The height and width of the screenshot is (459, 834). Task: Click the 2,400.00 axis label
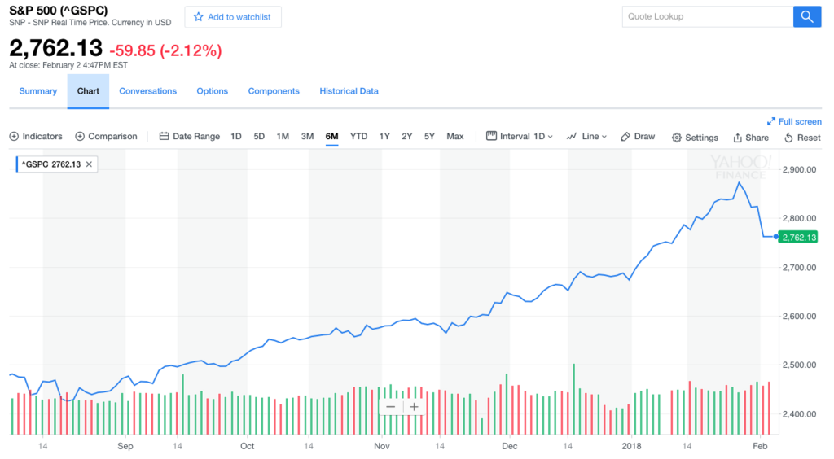click(800, 414)
